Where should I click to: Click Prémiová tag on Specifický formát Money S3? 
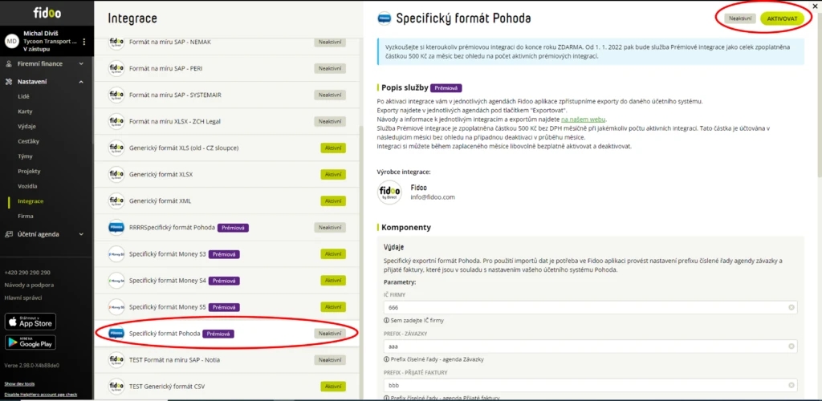pos(225,254)
